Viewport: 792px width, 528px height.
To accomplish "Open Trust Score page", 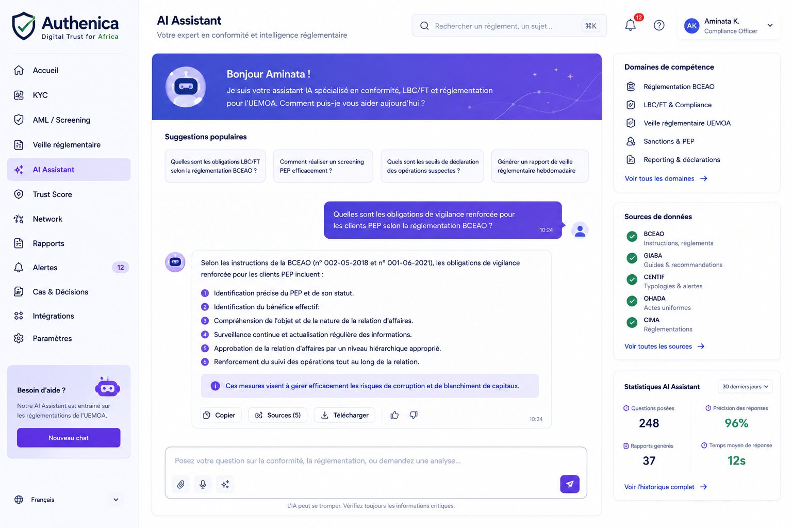I will pos(69,194).
